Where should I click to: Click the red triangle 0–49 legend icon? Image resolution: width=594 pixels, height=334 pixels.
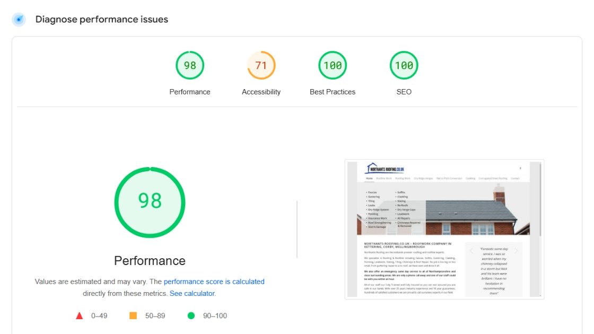point(80,316)
